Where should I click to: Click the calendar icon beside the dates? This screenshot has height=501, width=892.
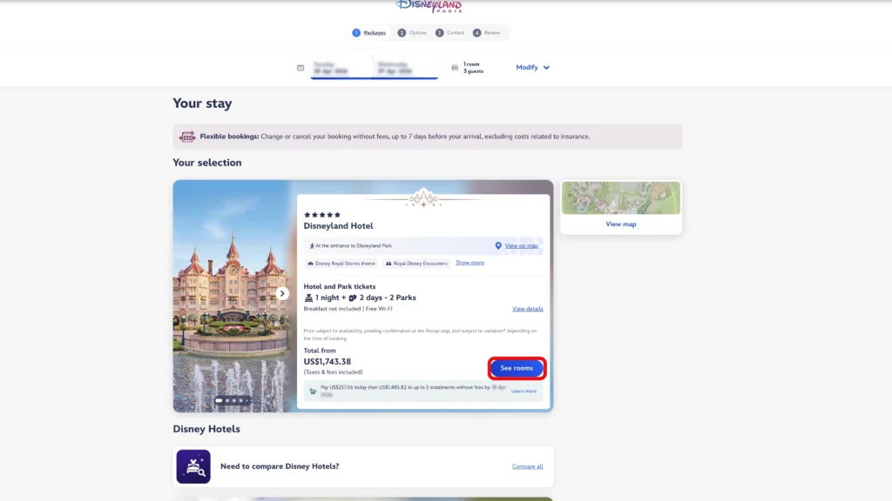coord(301,68)
